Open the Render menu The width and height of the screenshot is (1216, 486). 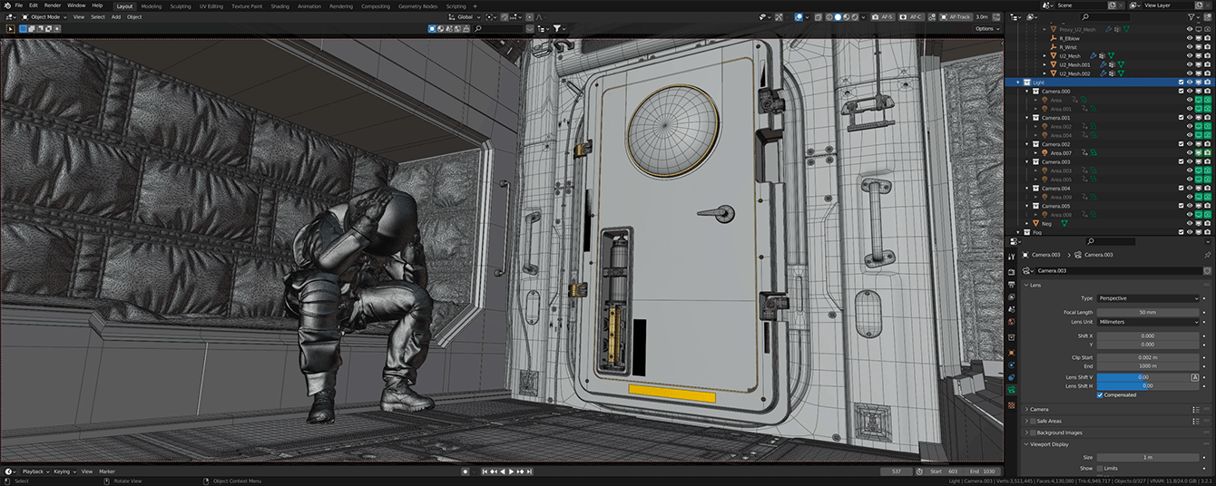pyautogui.click(x=53, y=5)
